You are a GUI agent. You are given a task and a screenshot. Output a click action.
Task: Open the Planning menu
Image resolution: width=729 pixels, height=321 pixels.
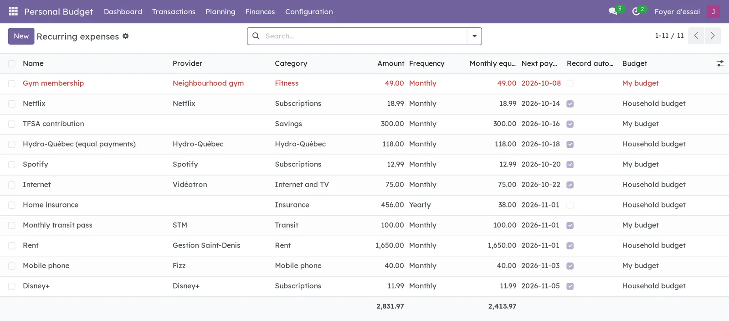tap(221, 11)
